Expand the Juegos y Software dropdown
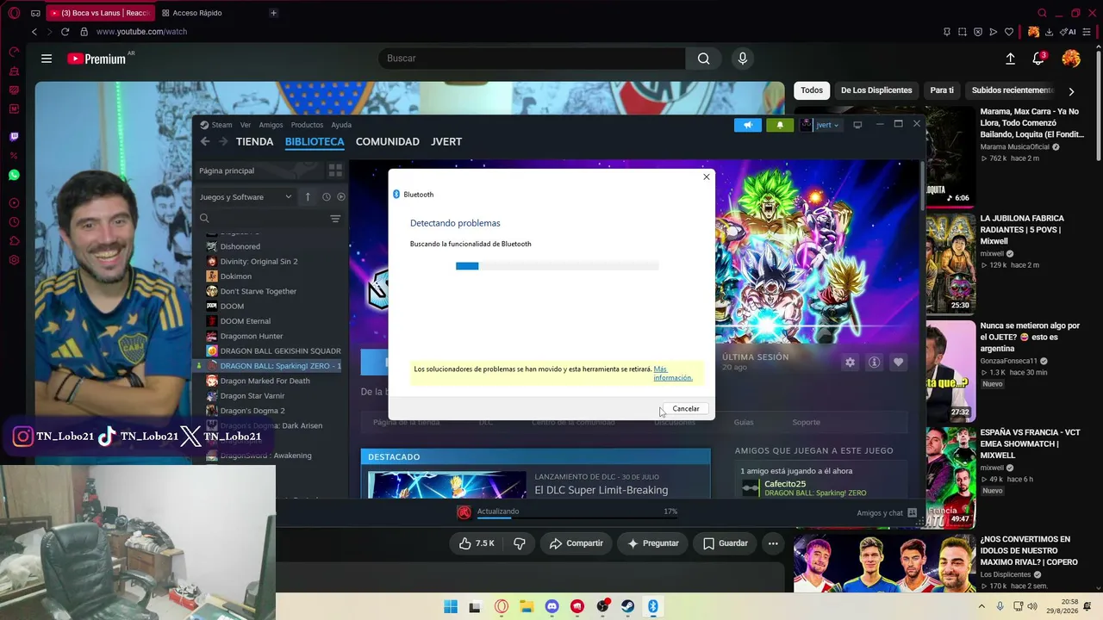 246,197
